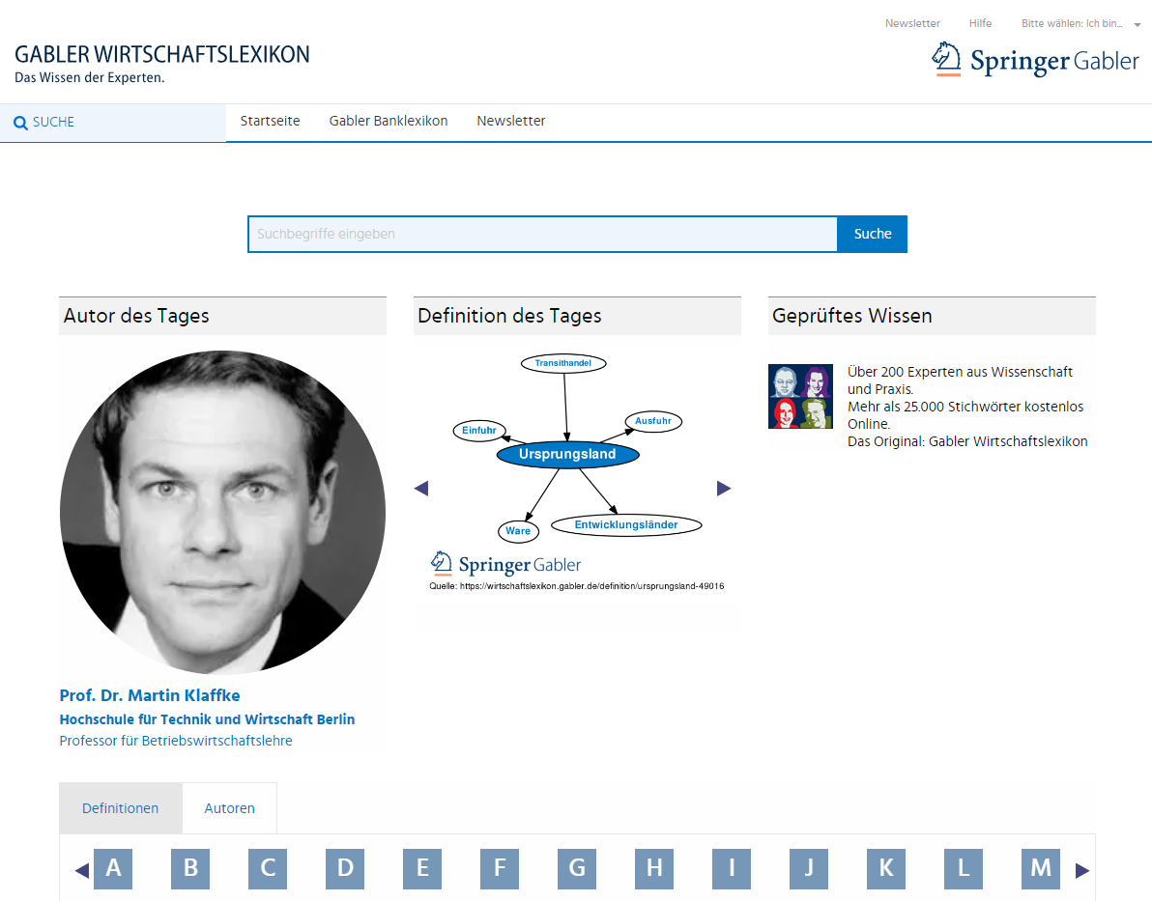Screen dimensions: 1152x901
Task: Switch to the Definitionen tab
Action: tap(121, 808)
